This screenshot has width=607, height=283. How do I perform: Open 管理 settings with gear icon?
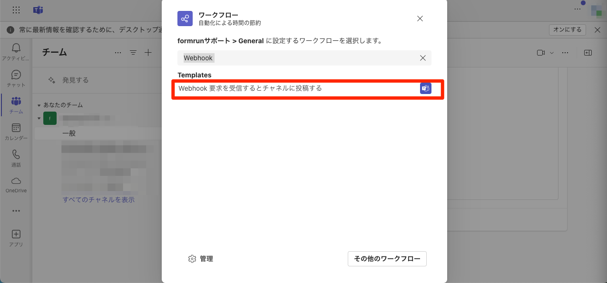[x=200, y=259]
